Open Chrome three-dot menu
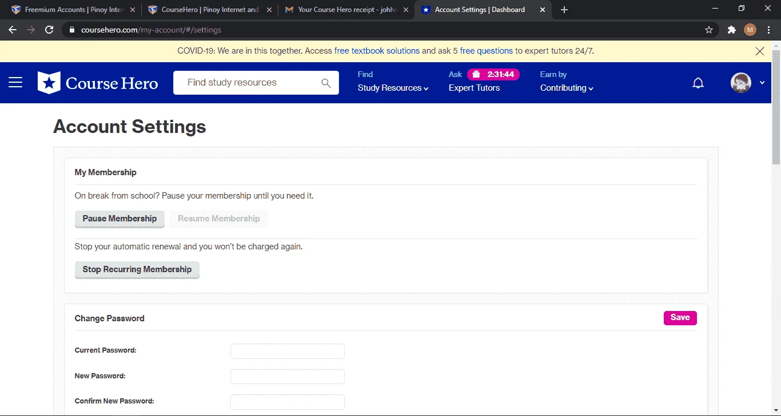The width and height of the screenshot is (781, 416). (768, 30)
